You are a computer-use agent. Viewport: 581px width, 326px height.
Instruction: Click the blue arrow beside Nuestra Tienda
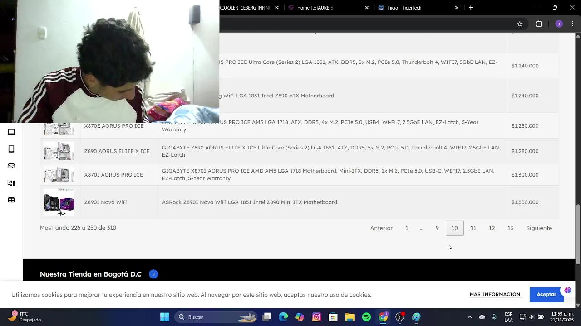point(153,274)
